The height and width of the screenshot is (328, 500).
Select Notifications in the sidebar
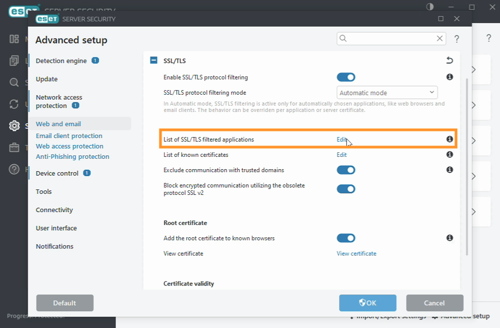[55, 246]
